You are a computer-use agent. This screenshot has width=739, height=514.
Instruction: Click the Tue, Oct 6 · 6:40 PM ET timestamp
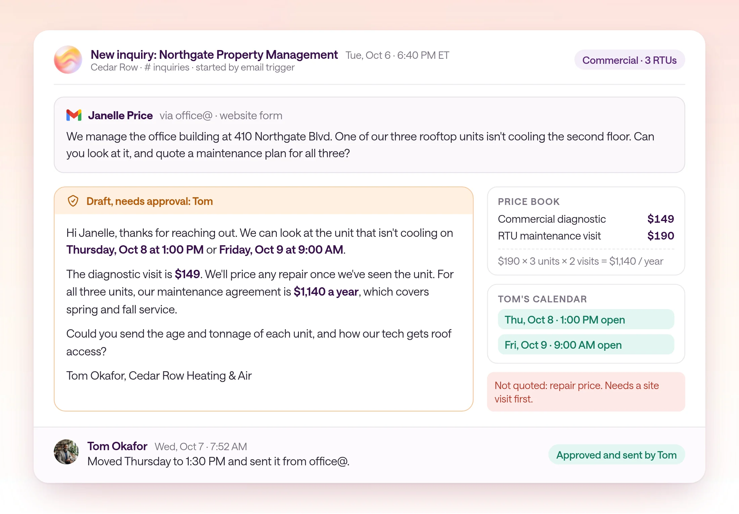(397, 55)
